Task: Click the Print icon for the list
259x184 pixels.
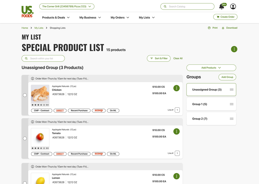Action: (x=209, y=28)
